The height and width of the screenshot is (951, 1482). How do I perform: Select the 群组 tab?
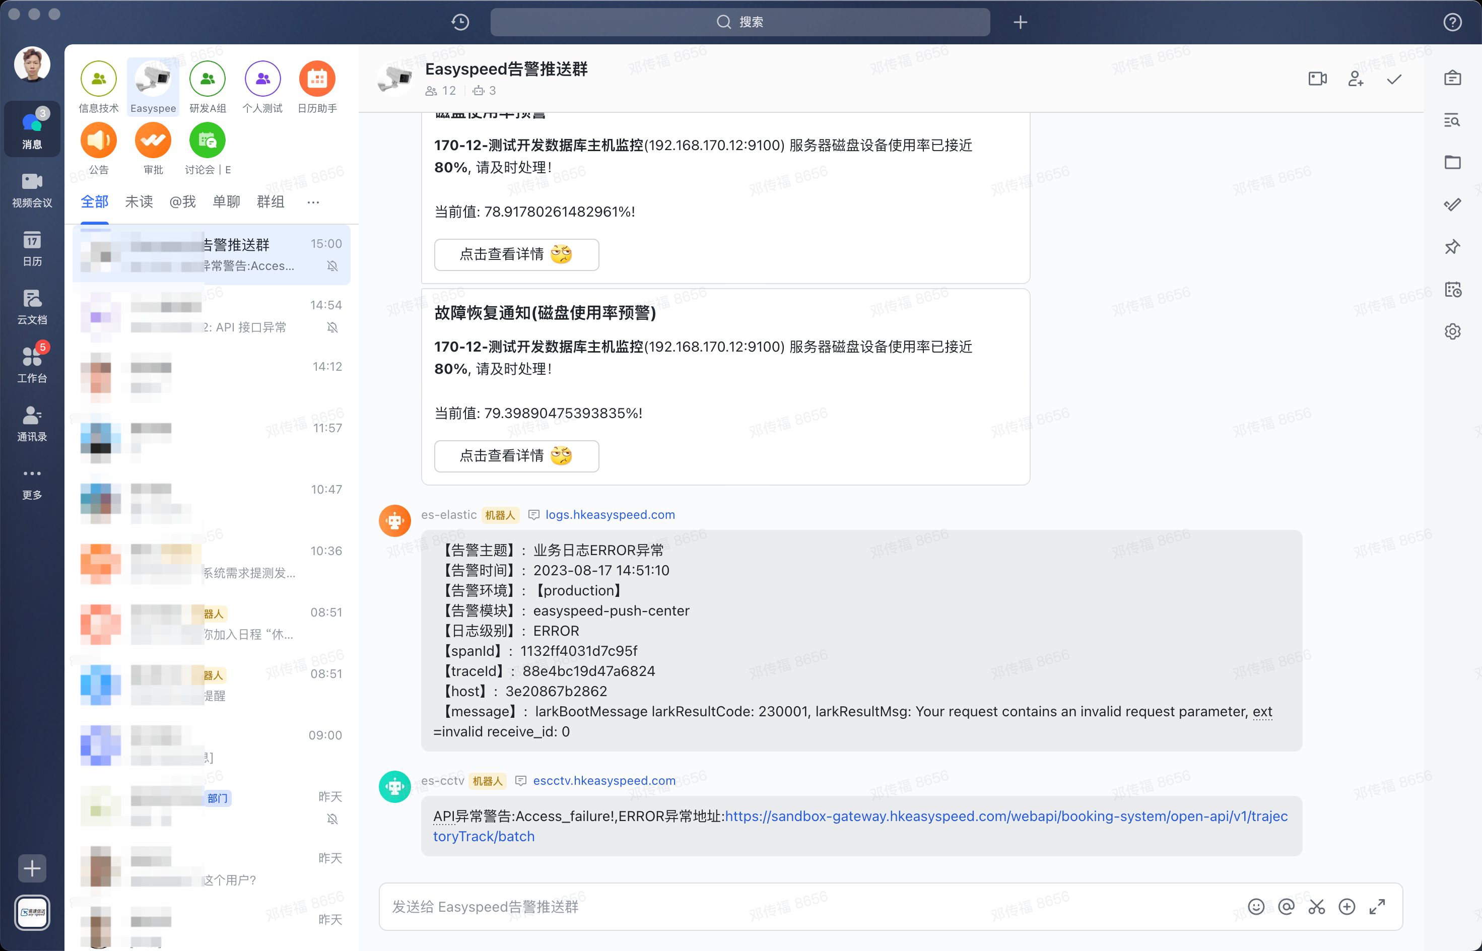[271, 202]
